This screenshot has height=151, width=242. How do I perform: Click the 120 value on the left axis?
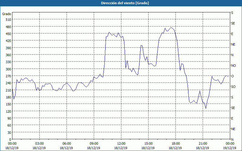coord(9,111)
